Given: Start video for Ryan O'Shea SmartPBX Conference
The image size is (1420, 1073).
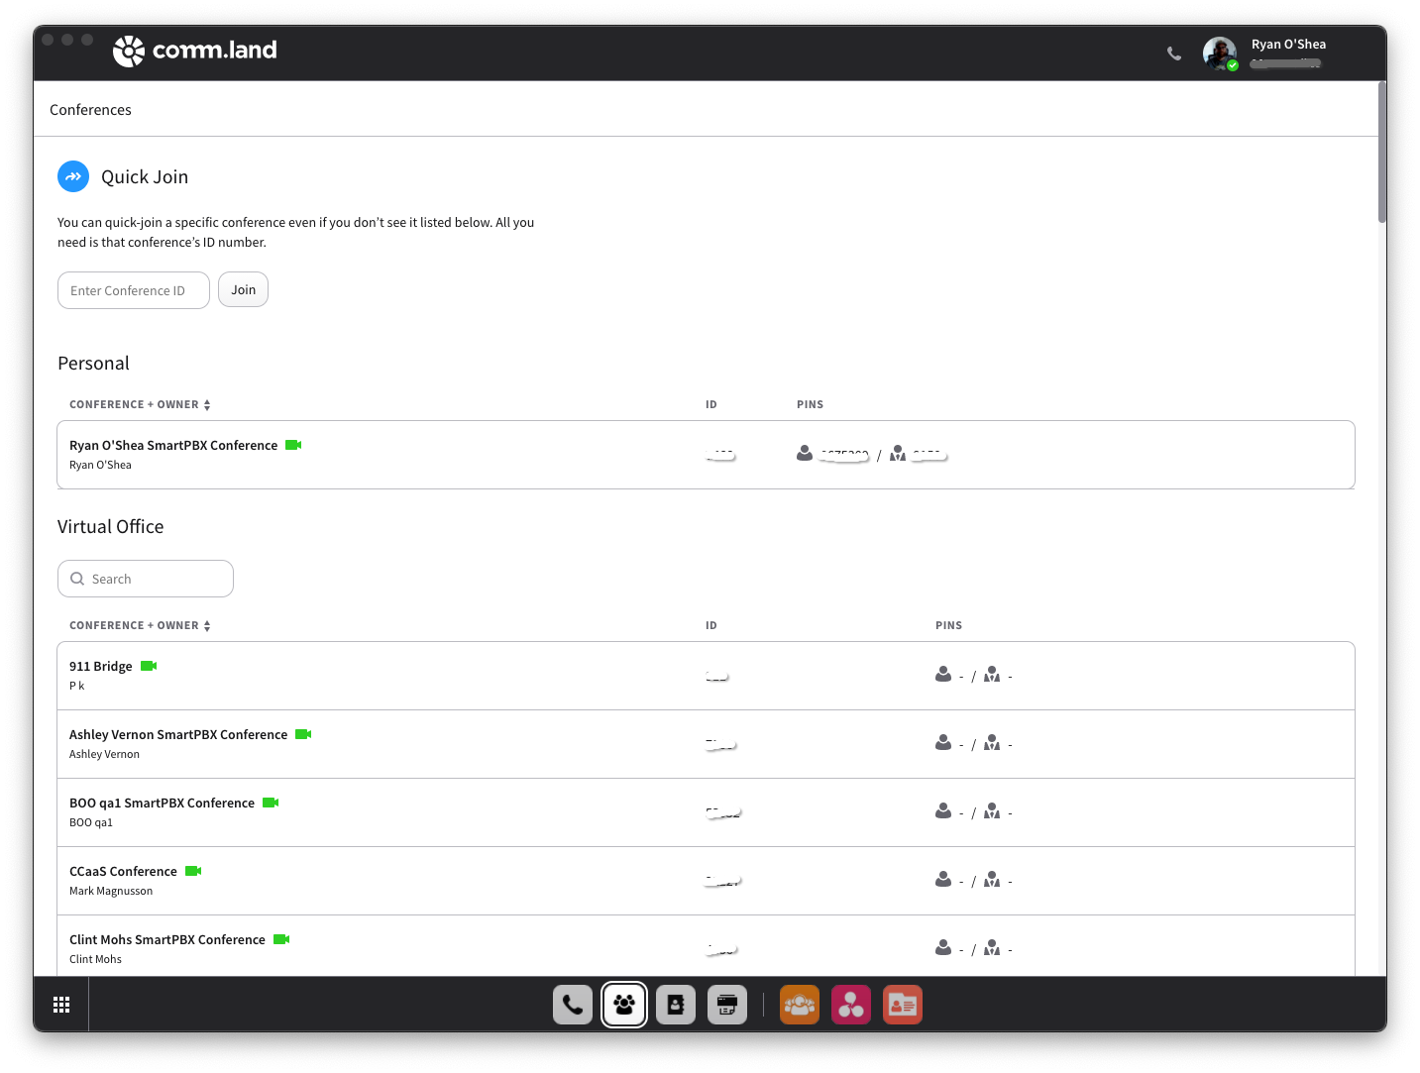Looking at the screenshot, I should click(x=293, y=445).
